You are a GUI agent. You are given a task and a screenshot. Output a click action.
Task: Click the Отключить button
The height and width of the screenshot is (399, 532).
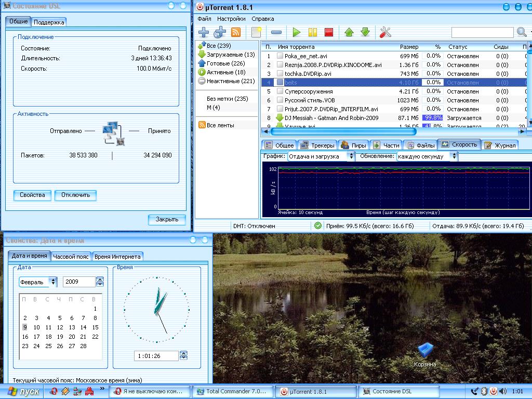[x=75, y=195]
